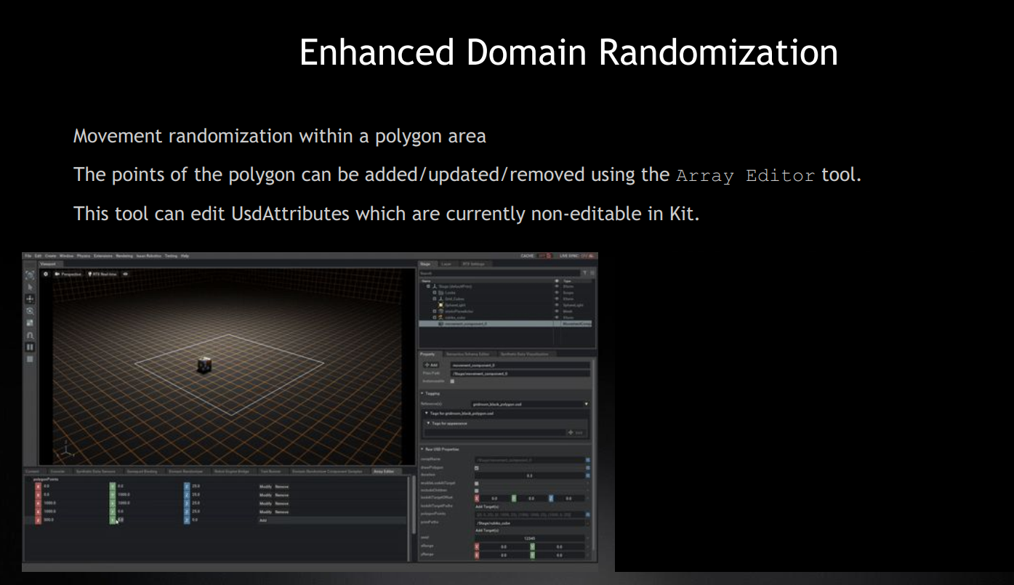This screenshot has width=1014, height=585.
Task: Toggle the includeChildren checkbox
Action: tap(476, 491)
